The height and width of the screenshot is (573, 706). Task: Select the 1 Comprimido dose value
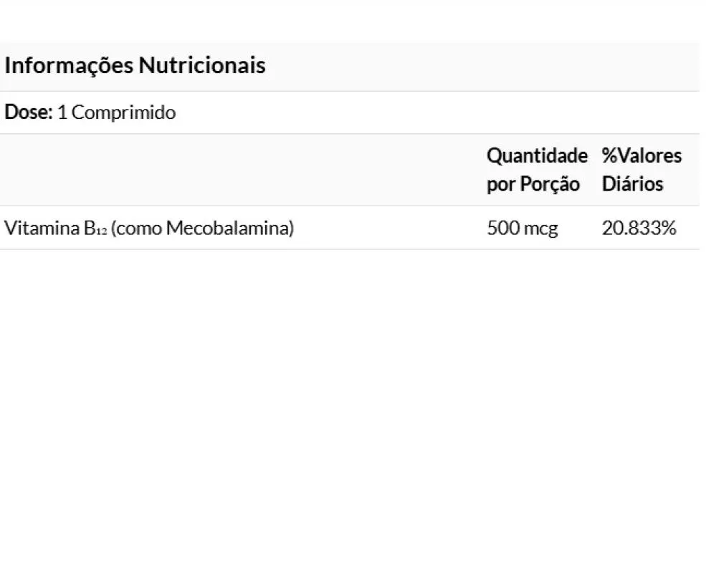pos(117,112)
